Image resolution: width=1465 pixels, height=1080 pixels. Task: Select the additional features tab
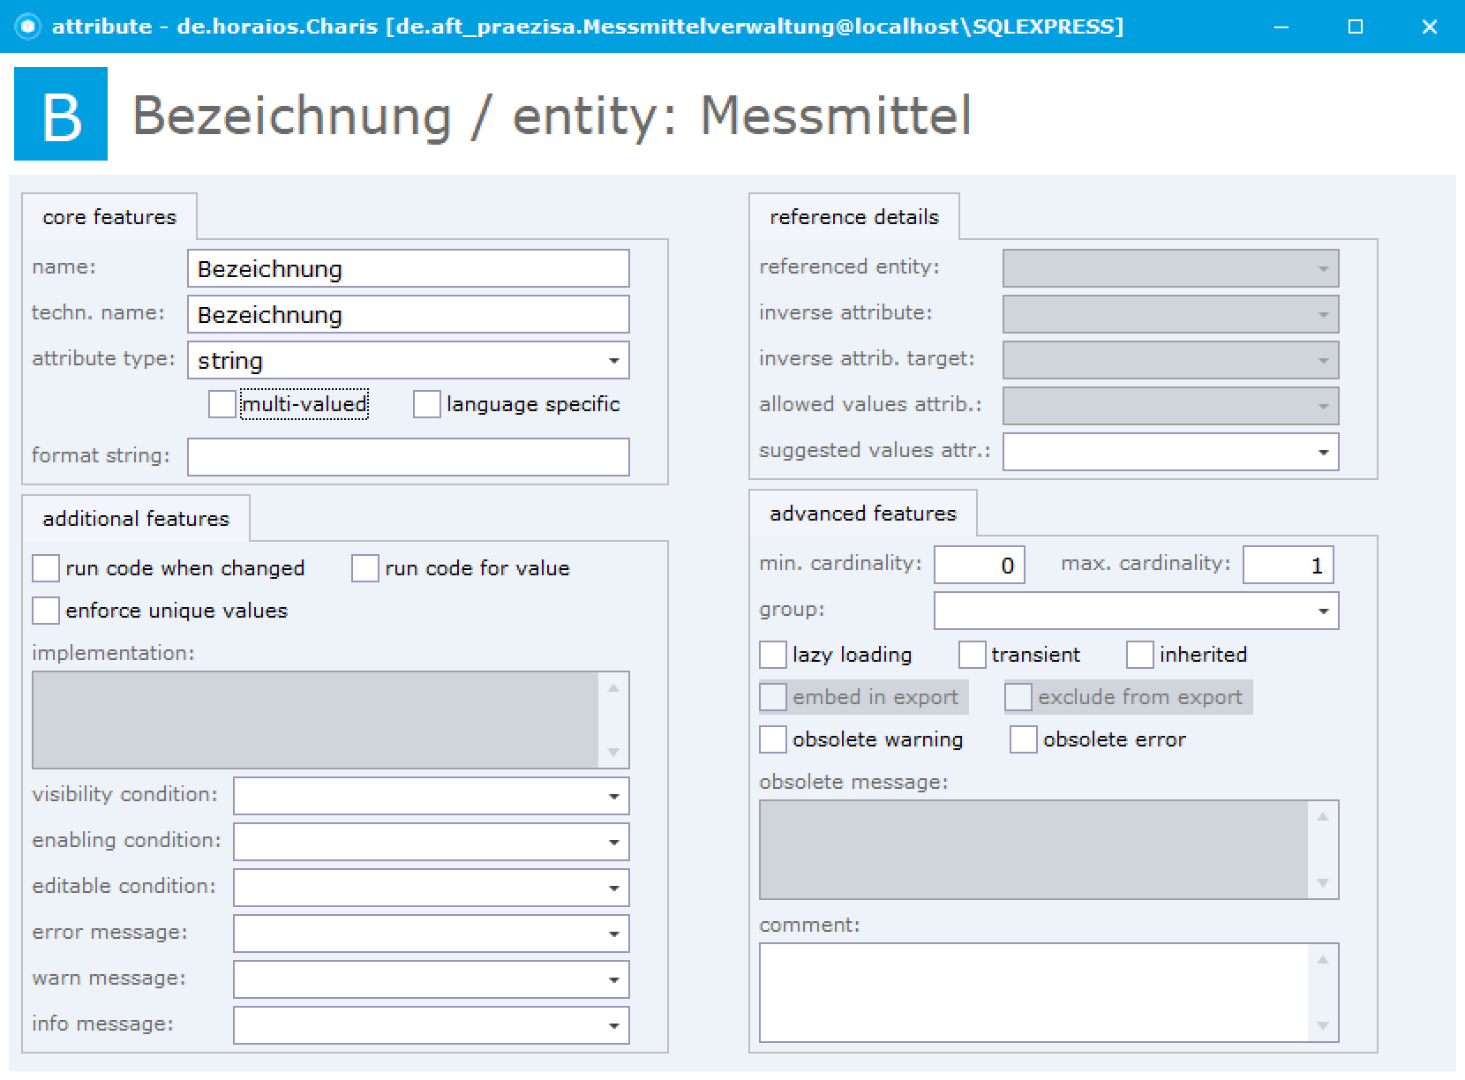tap(136, 519)
